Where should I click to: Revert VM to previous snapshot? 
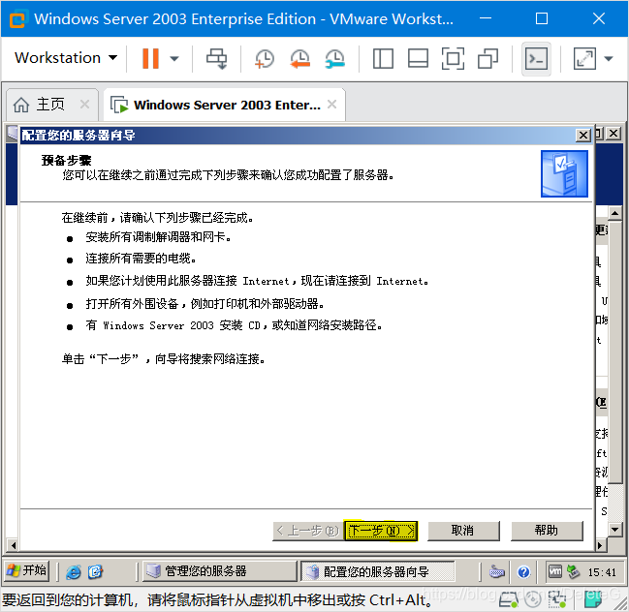pos(299,58)
